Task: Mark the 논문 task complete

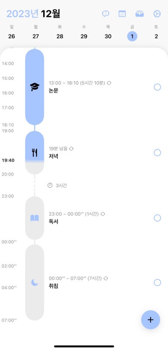Action: (157, 87)
